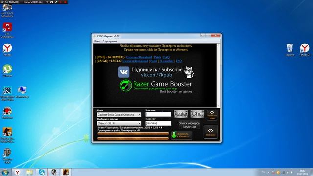Click the Patch link in the CS:S row
313x176 pixels.
tap(157, 57)
